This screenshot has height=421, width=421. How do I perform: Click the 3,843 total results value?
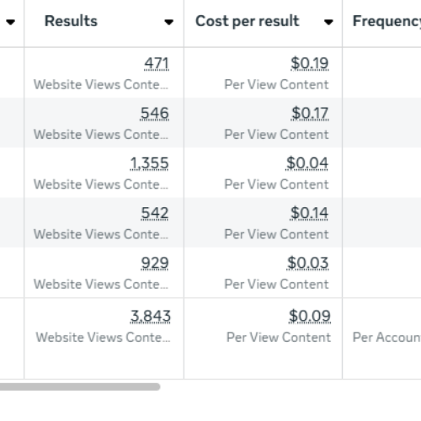point(151,317)
